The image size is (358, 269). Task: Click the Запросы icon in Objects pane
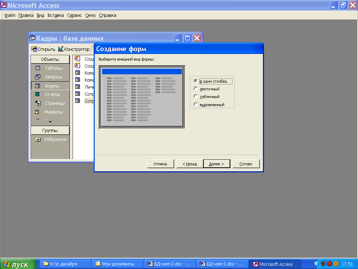click(x=38, y=77)
